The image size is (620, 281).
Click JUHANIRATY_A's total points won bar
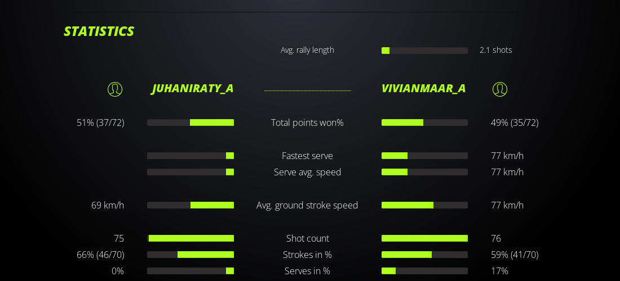pyautogui.click(x=191, y=123)
